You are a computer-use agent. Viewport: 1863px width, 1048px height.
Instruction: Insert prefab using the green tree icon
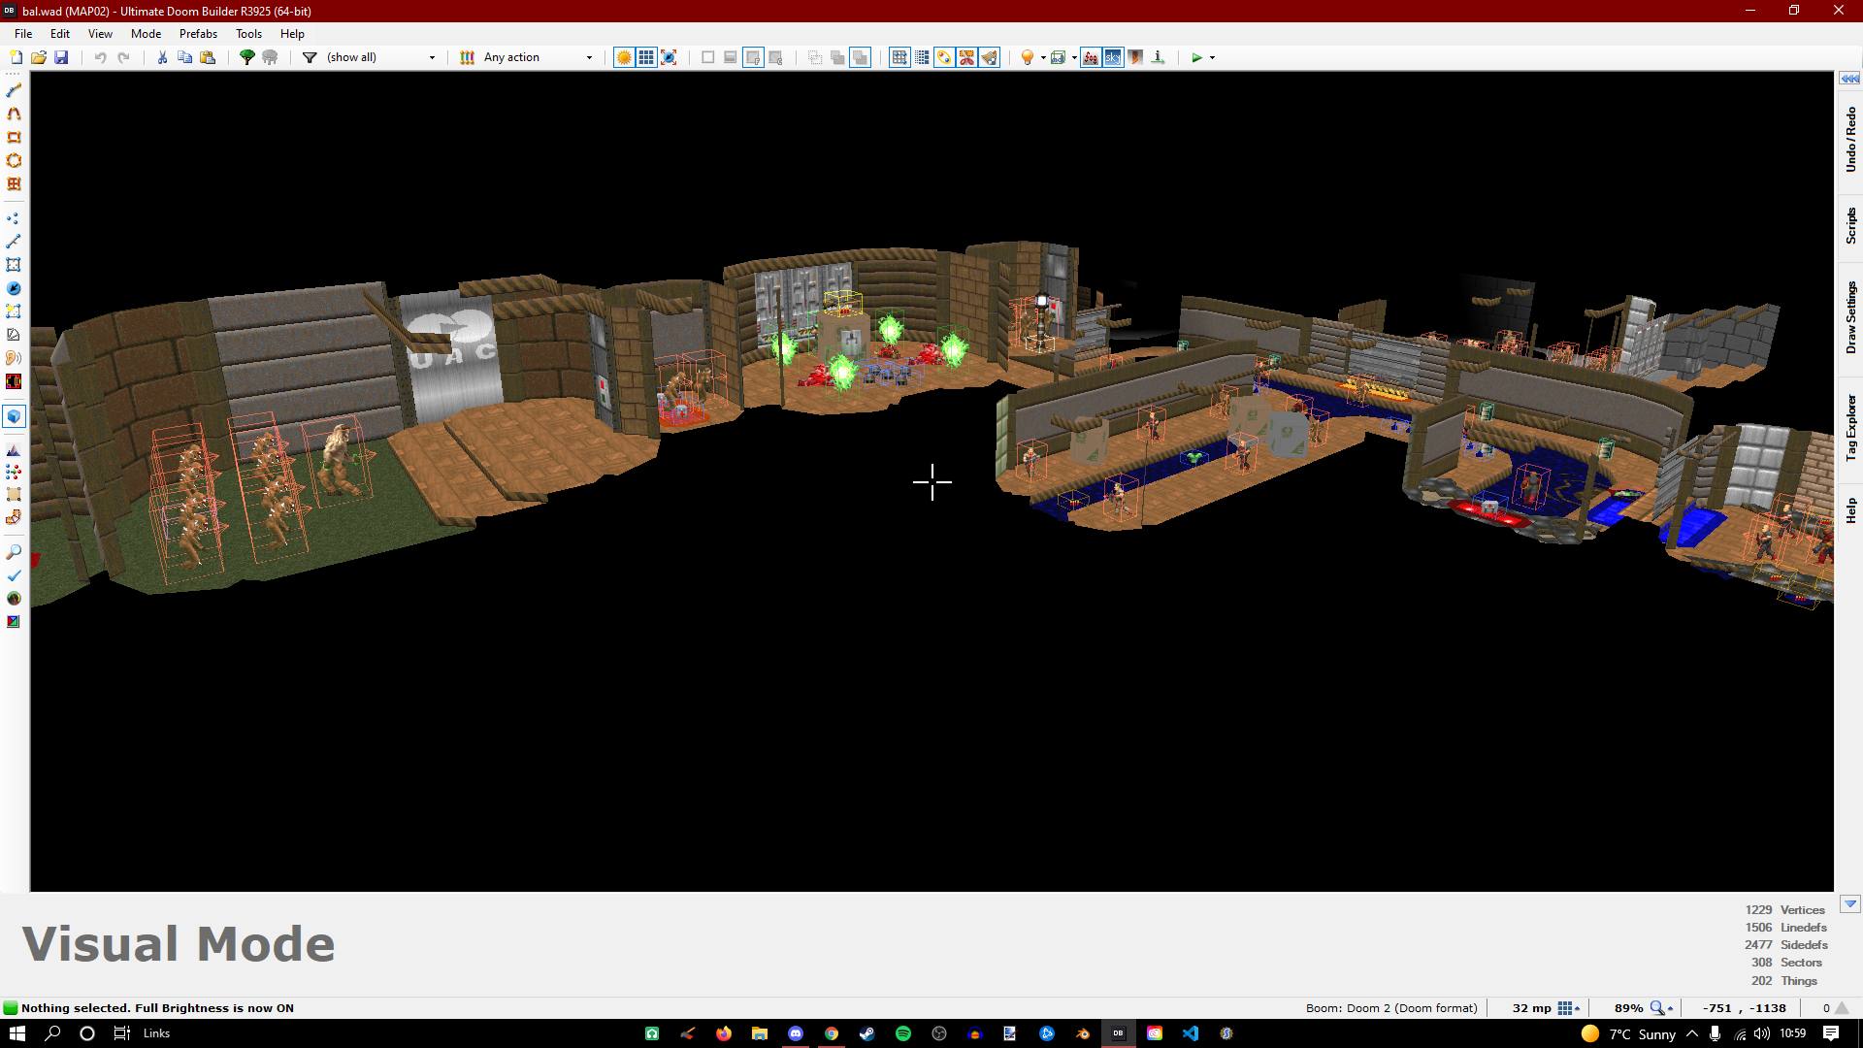click(x=247, y=57)
